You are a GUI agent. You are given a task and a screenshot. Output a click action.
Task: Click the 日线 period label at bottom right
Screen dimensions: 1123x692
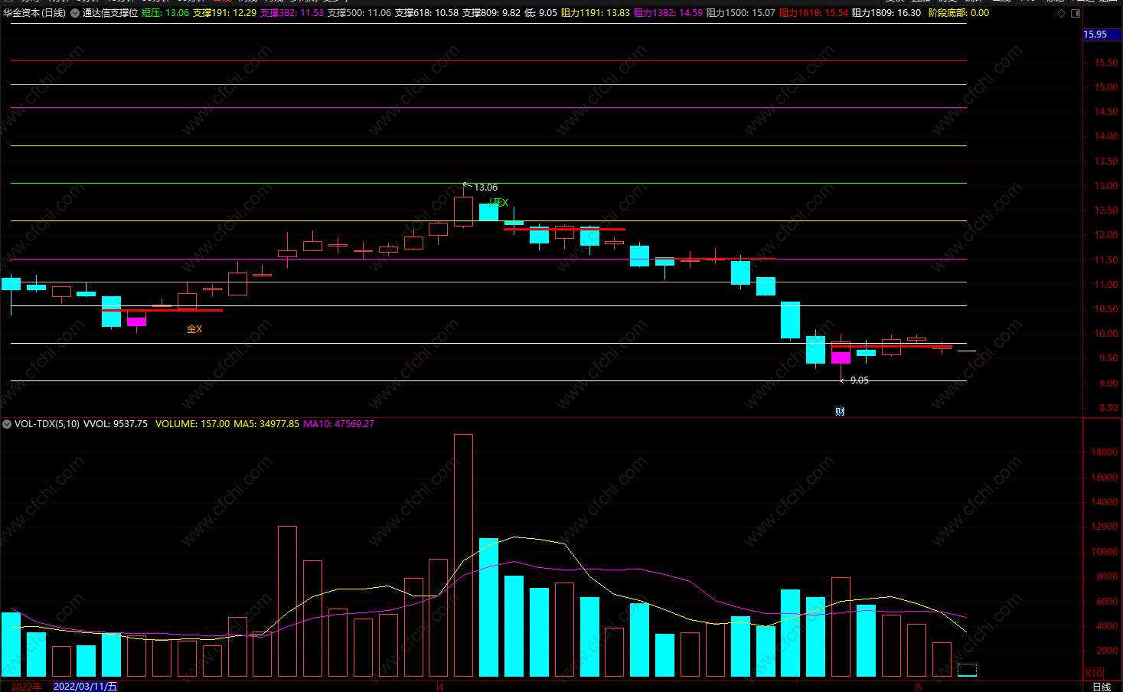click(x=1102, y=687)
